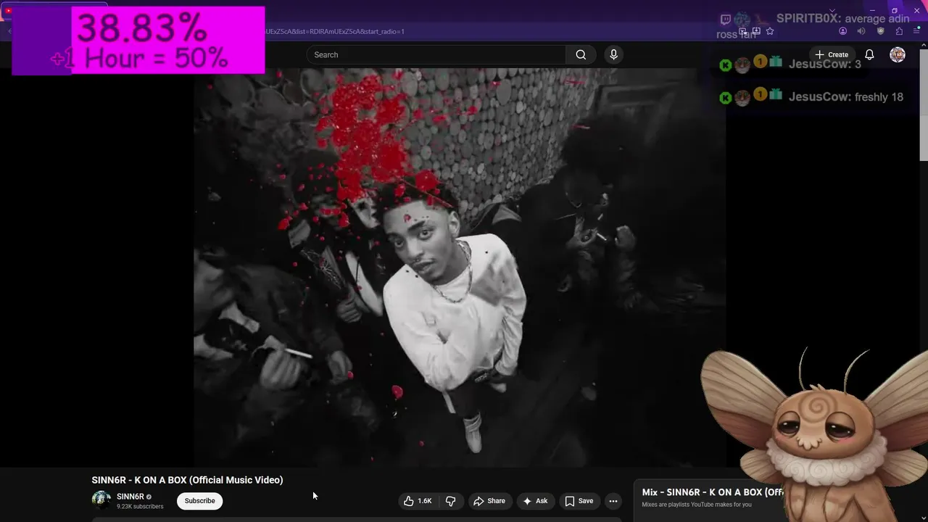The height and width of the screenshot is (522, 928).
Task: Open the browser extensions puzzle icon
Action: 899,31
